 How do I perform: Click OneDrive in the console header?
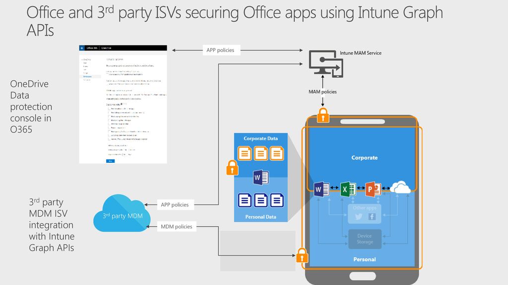click(x=106, y=48)
